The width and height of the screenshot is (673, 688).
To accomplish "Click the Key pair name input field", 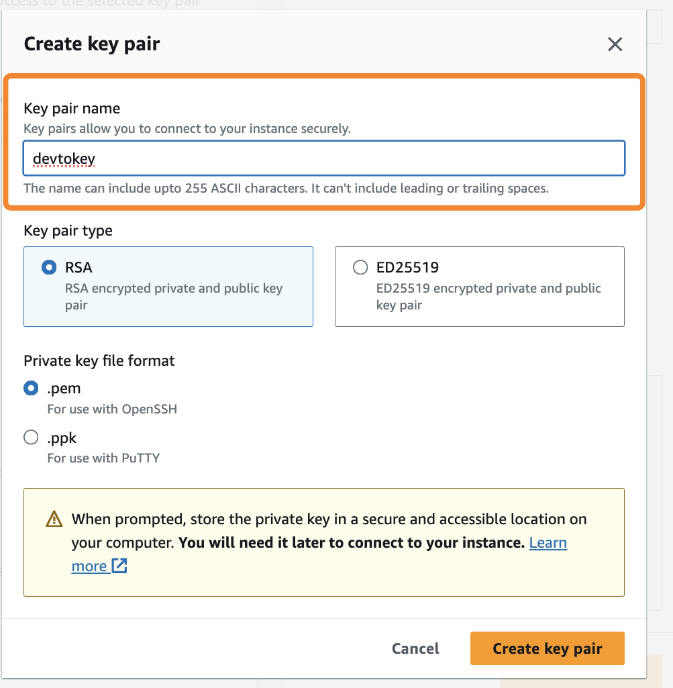I will tap(324, 158).
